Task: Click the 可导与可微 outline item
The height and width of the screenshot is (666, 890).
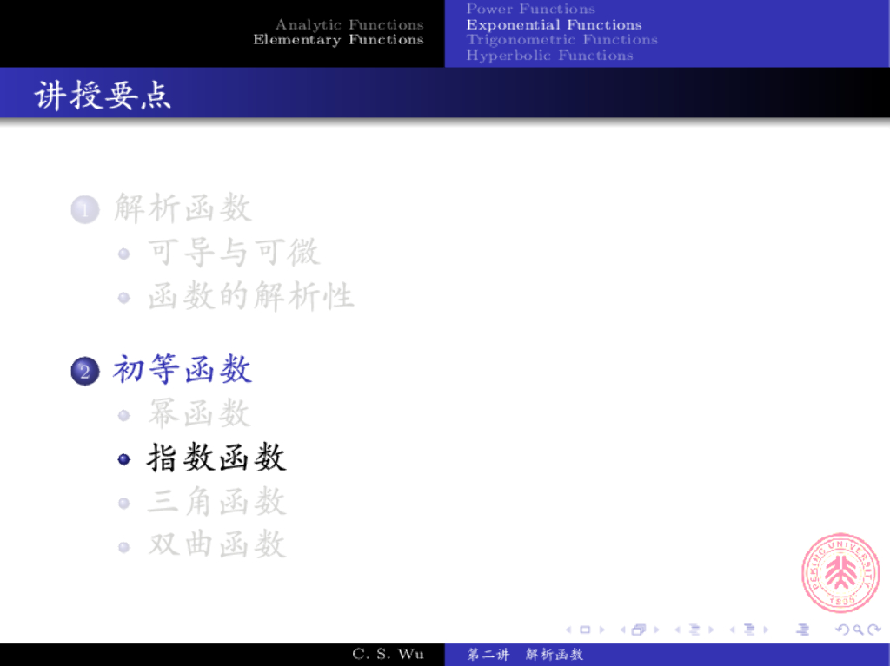Action: (x=235, y=252)
